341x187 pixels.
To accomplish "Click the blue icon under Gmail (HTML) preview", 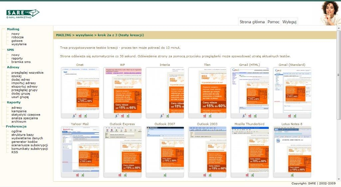I will coord(244,116).
